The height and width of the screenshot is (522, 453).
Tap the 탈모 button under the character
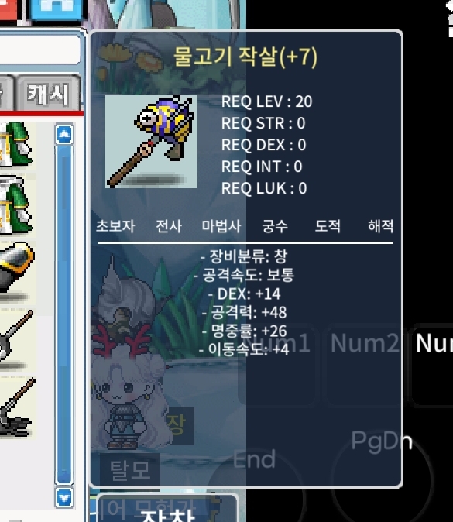[x=130, y=469]
